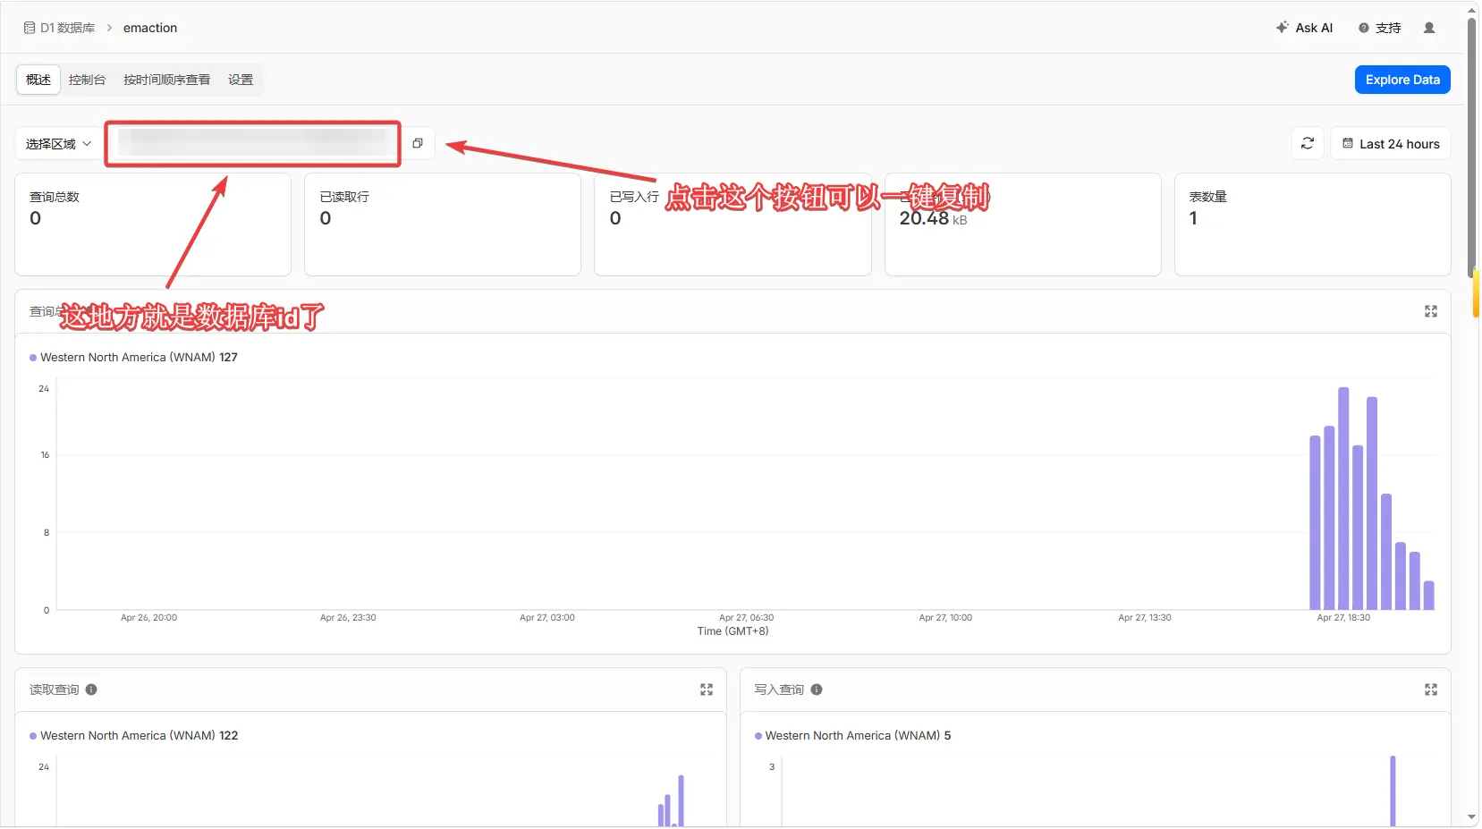The width and height of the screenshot is (1482, 829).
Task: Click the copy database ID icon
Action: pyautogui.click(x=417, y=143)
